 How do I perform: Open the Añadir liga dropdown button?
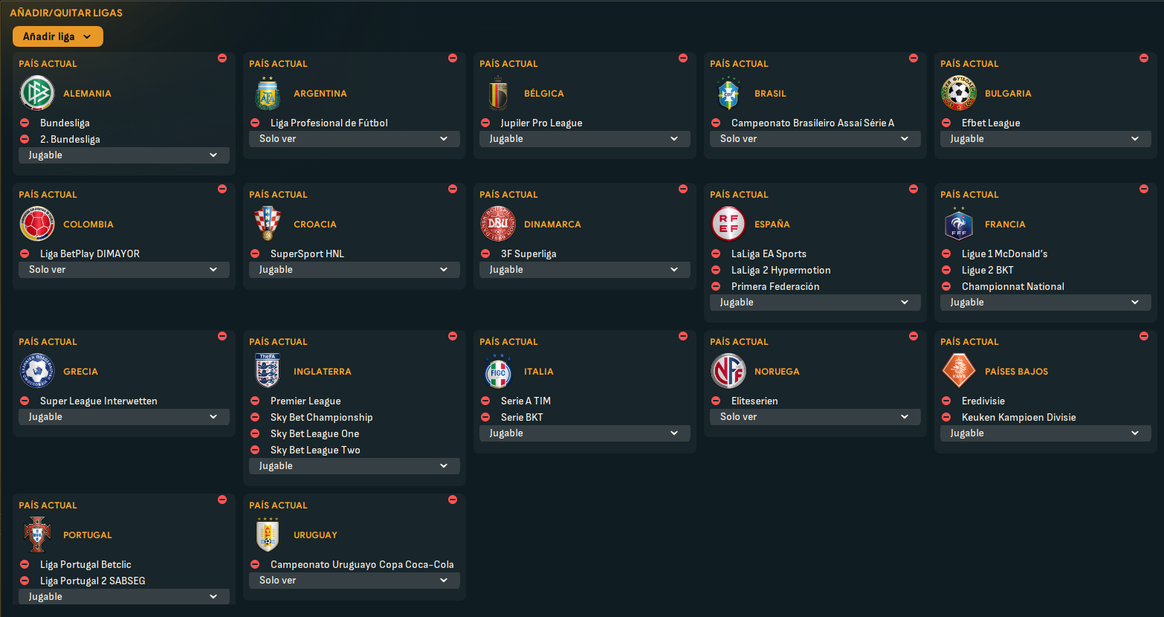click(58, 36)
